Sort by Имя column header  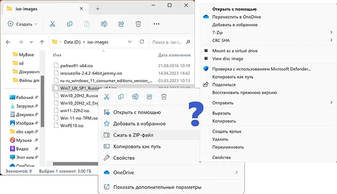click(57, 55)
